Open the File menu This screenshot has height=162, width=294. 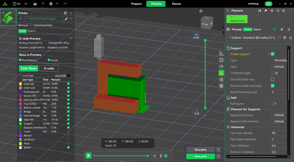coord(16,4)
